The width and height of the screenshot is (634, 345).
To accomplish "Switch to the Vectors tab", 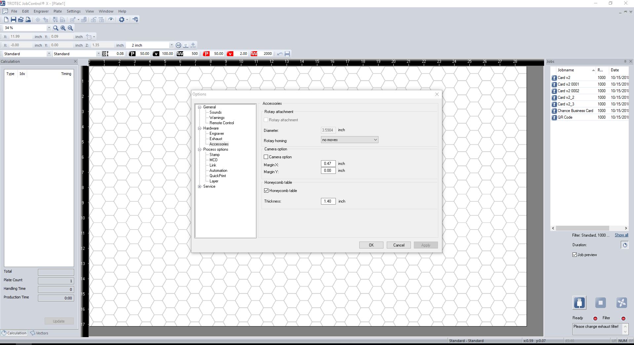I will point(39,333).
